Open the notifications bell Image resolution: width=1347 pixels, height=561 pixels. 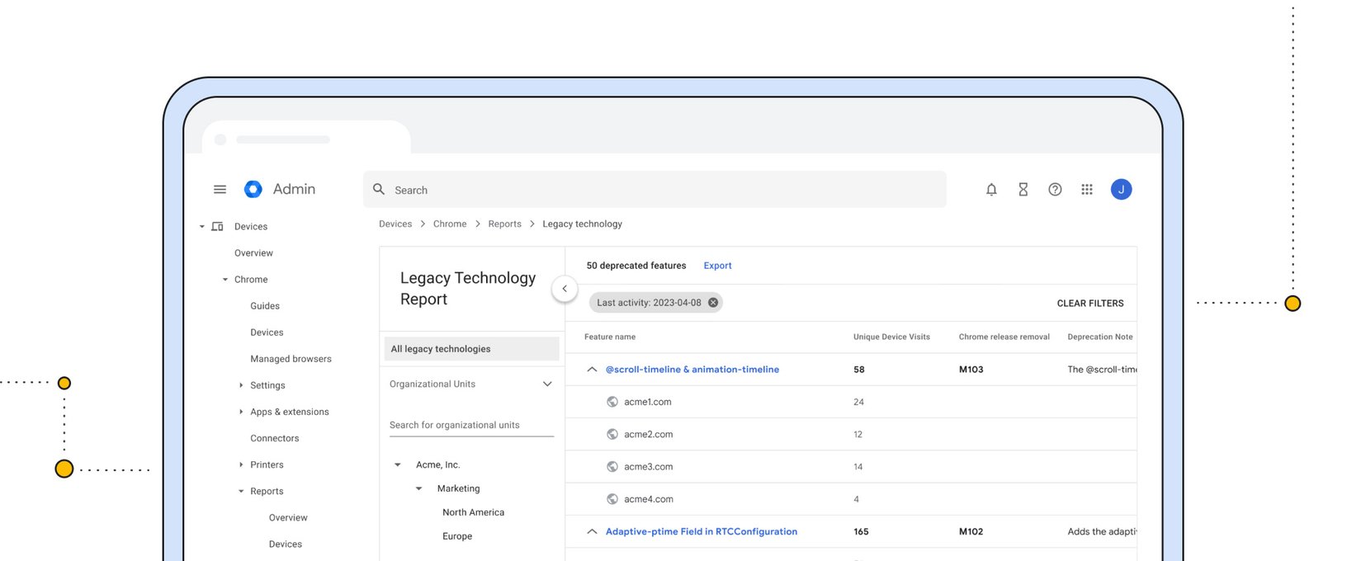991,190
